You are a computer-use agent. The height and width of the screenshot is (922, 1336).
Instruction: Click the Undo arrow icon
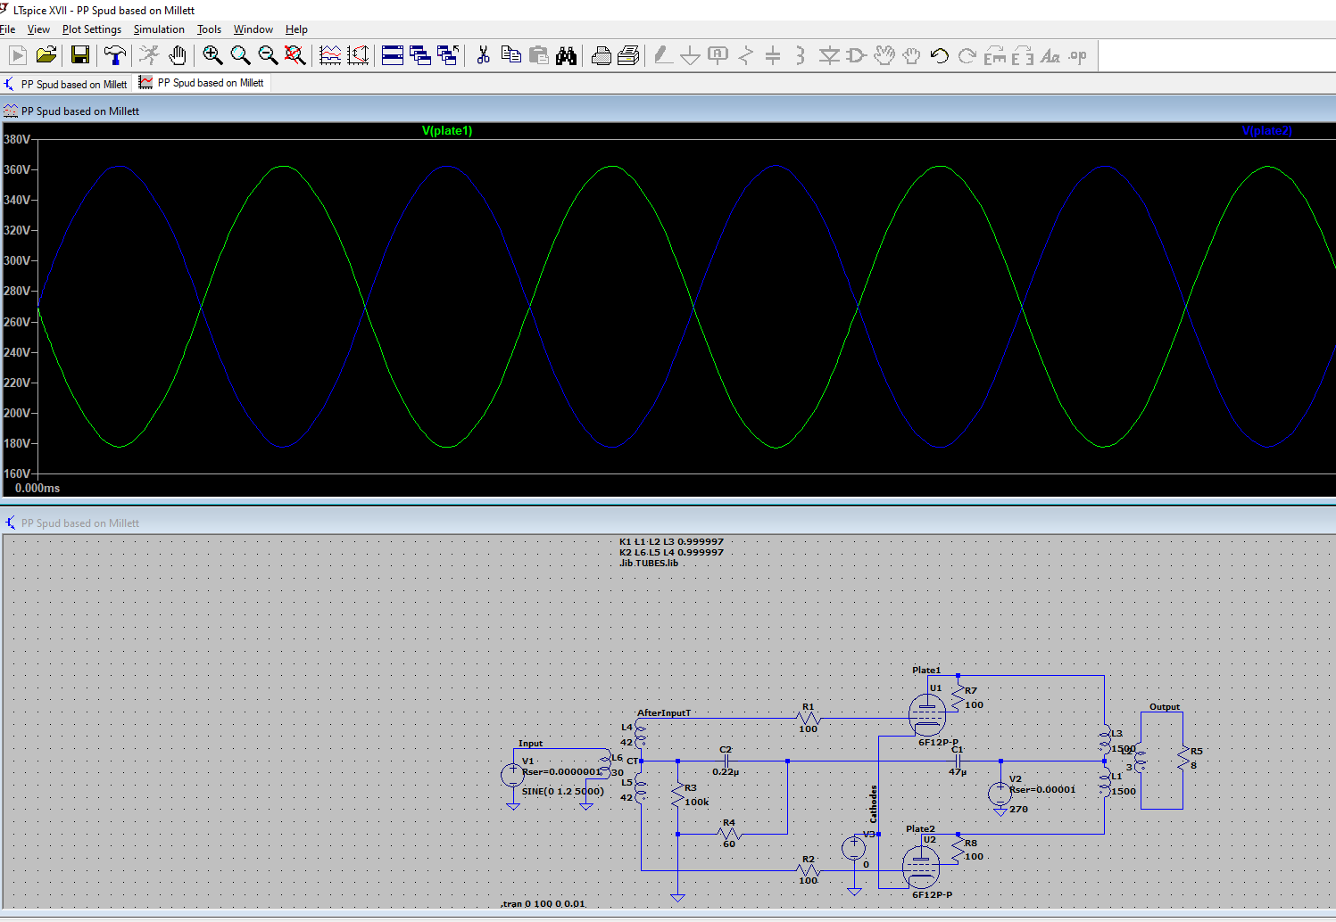click(939, 55)
